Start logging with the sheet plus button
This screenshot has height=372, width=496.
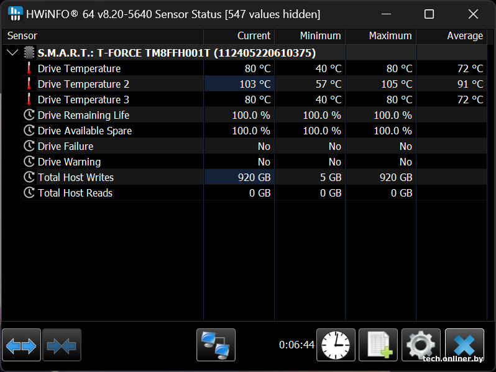(x=378, y=345)
